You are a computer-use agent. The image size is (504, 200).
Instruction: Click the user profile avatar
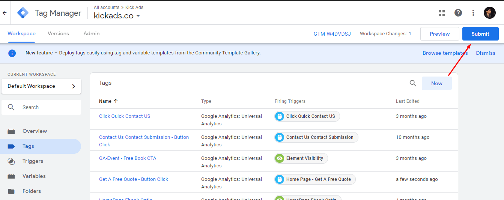pos(490,13)
